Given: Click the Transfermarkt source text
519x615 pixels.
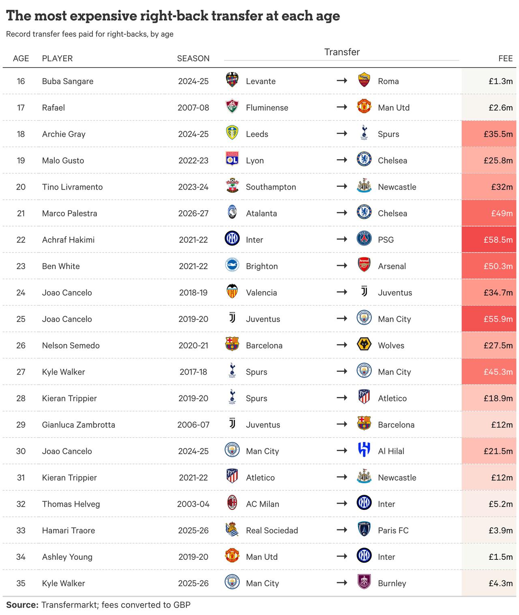Looking at the screenshot, I should (x=116, y=605).
